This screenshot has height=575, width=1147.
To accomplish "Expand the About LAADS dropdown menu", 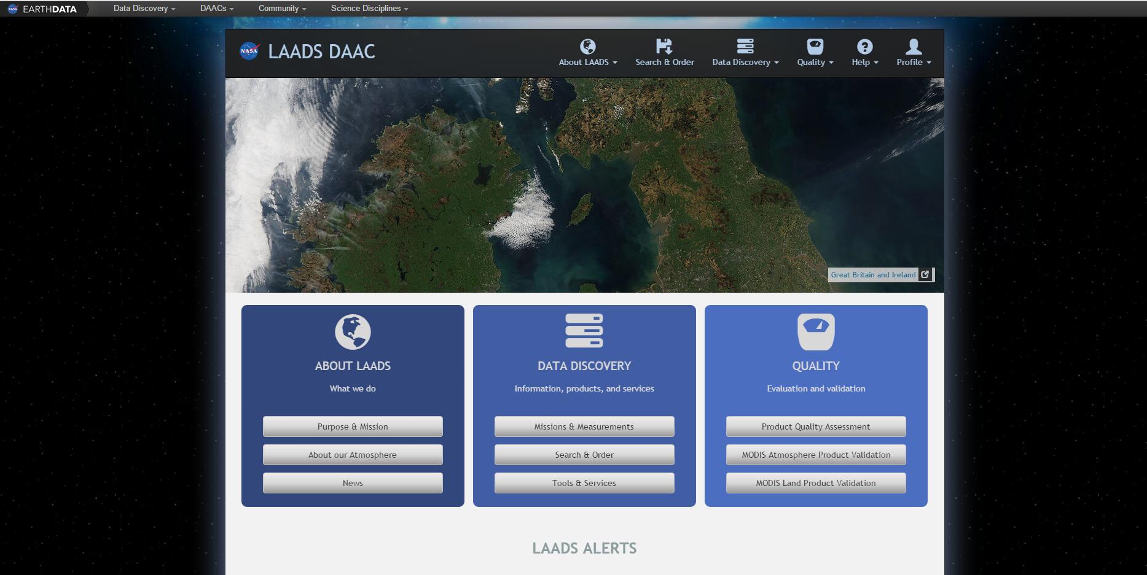I will [588, 62].
